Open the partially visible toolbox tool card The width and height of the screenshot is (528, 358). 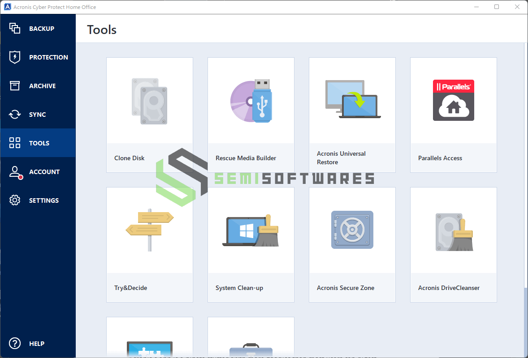(251, 337)
